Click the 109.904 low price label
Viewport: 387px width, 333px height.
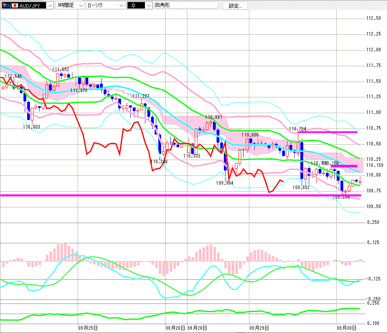(225, 183)
